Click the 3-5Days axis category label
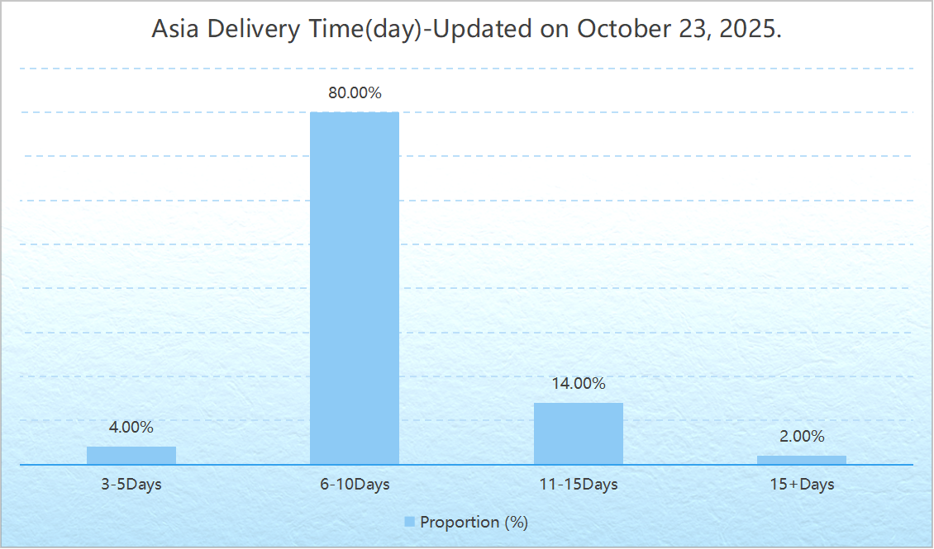Viewport: 934px width, 549px height. pyautogui.click(x=131, y=485)
